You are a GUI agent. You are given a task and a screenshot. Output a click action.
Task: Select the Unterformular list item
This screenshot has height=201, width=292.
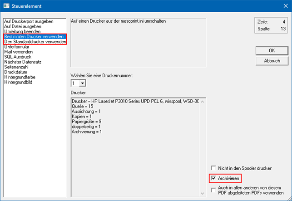tap(18, 47)
